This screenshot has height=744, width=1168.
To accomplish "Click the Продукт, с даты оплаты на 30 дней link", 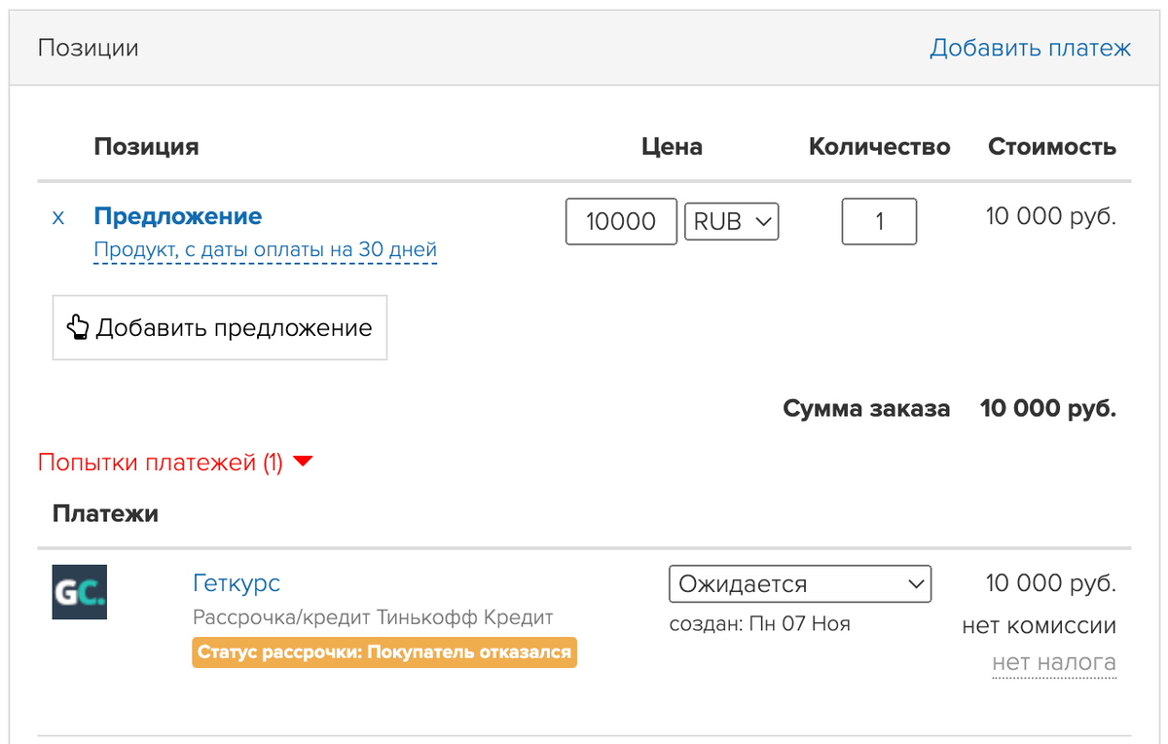I will point(266,250).
